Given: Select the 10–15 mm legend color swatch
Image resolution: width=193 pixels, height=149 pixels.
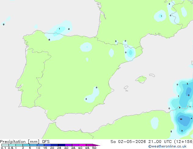Looking at the screenshot, I should pyautogui.click(x=40, y=145).
